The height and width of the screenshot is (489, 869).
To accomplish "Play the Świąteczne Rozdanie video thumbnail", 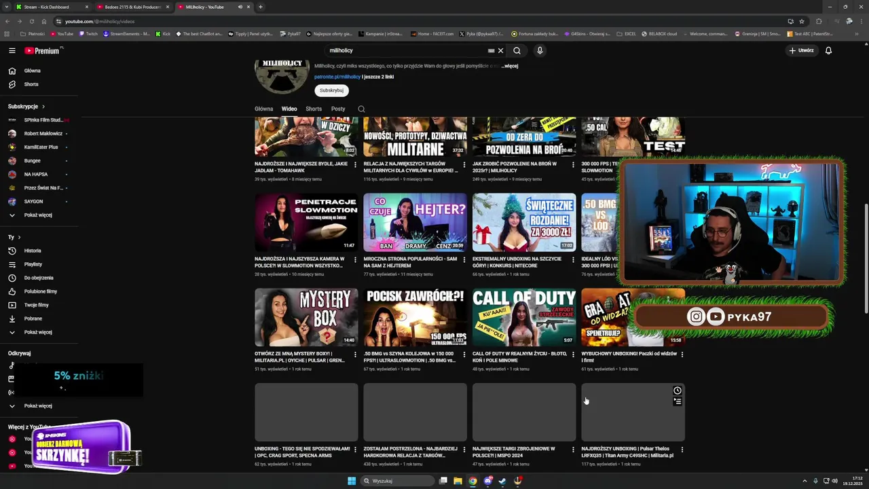I will (x=524, y=222).
